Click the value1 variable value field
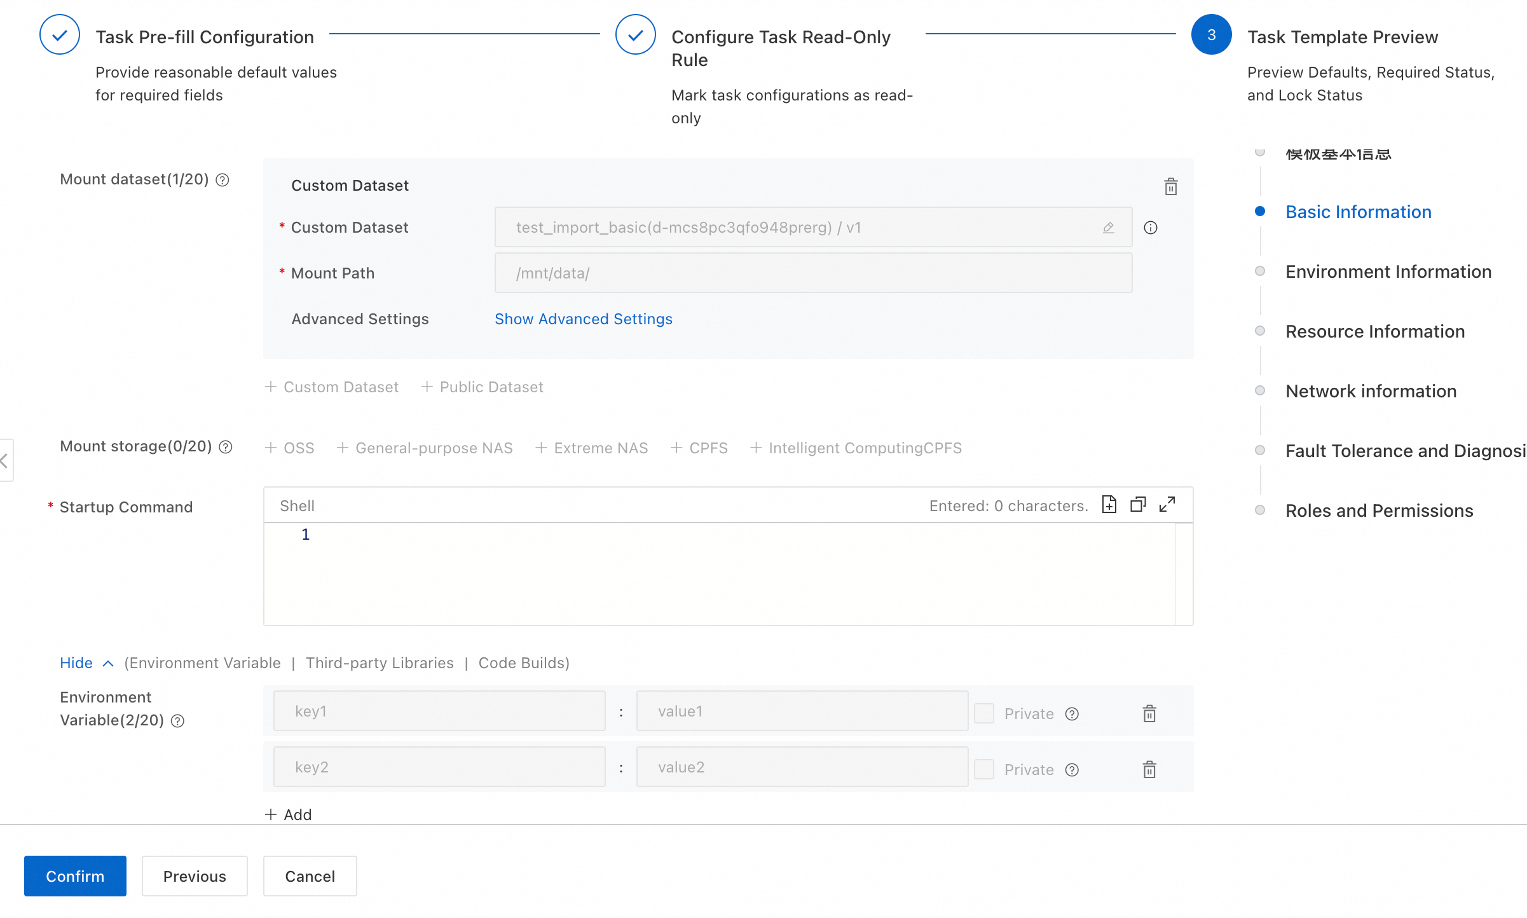 pyautogui.click(x=802, y=711)
